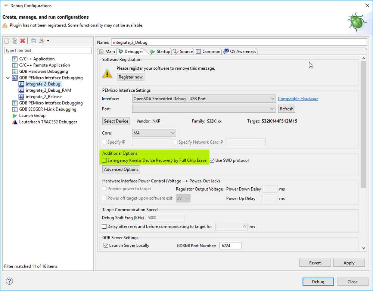373x291 pixels.
Task: Click the scrollbar up arrow in Debugger panel
Action: click(x=364, y=58)
